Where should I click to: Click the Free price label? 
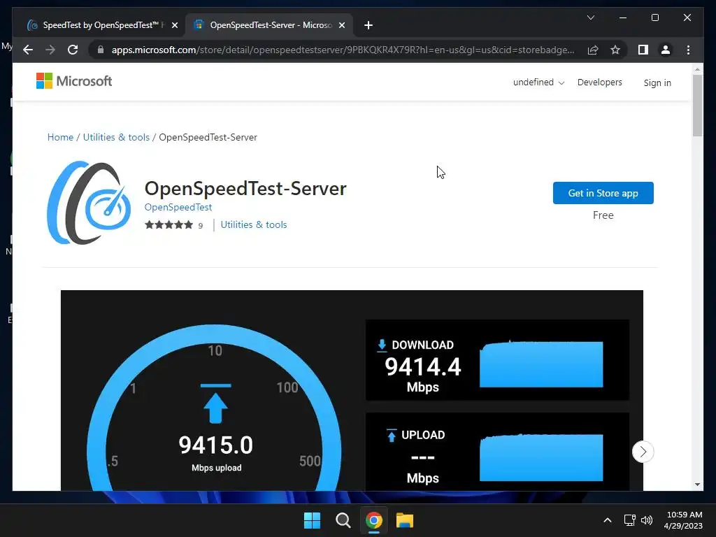tap(603, 215)
